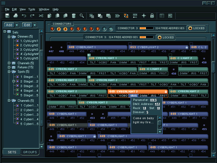Open the File menu

[x=7, y=9]
